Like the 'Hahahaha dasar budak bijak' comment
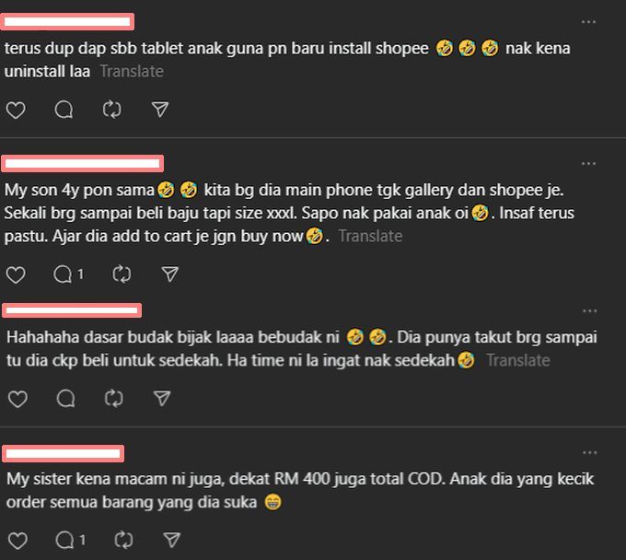 click(x=17, y=399)
